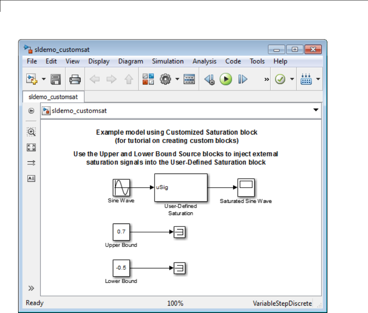Click the Zoom In palette icon
The height and width of the screenshot is (313, 368).
31,132
